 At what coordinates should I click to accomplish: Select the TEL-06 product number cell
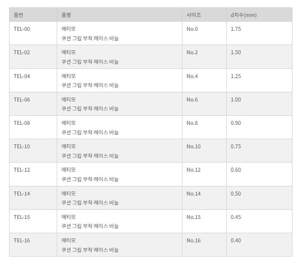tap(33, 104)
